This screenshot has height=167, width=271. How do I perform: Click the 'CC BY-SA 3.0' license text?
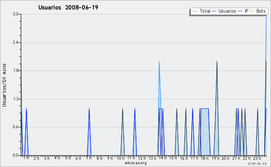[x=257, y=163]
